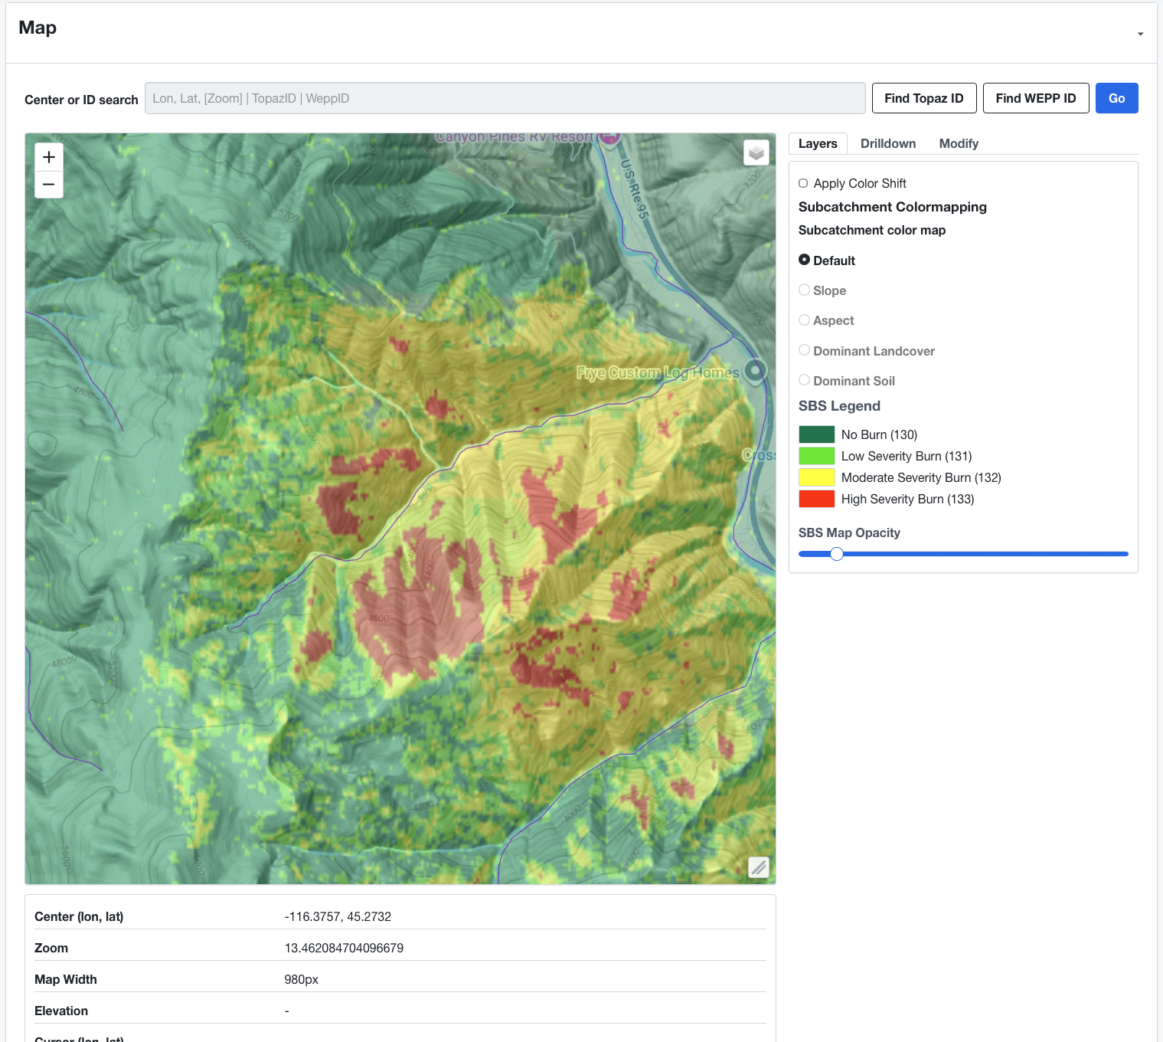
Task: Open the Modify tab
Action: click(959, 143)
